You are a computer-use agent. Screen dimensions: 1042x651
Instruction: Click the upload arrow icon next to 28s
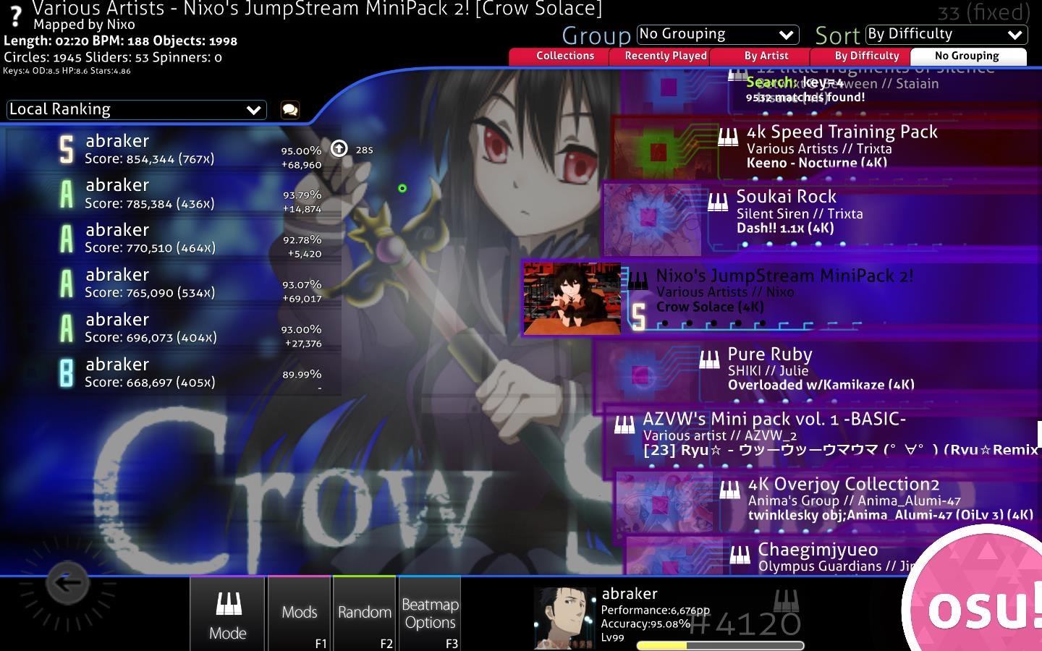[339, 149]
